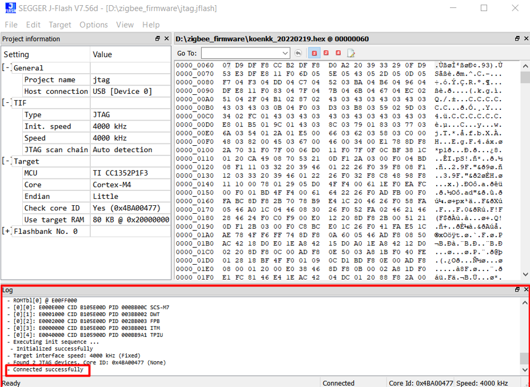
Task: Collapse the Target settings group
Action: pos(7,161)
